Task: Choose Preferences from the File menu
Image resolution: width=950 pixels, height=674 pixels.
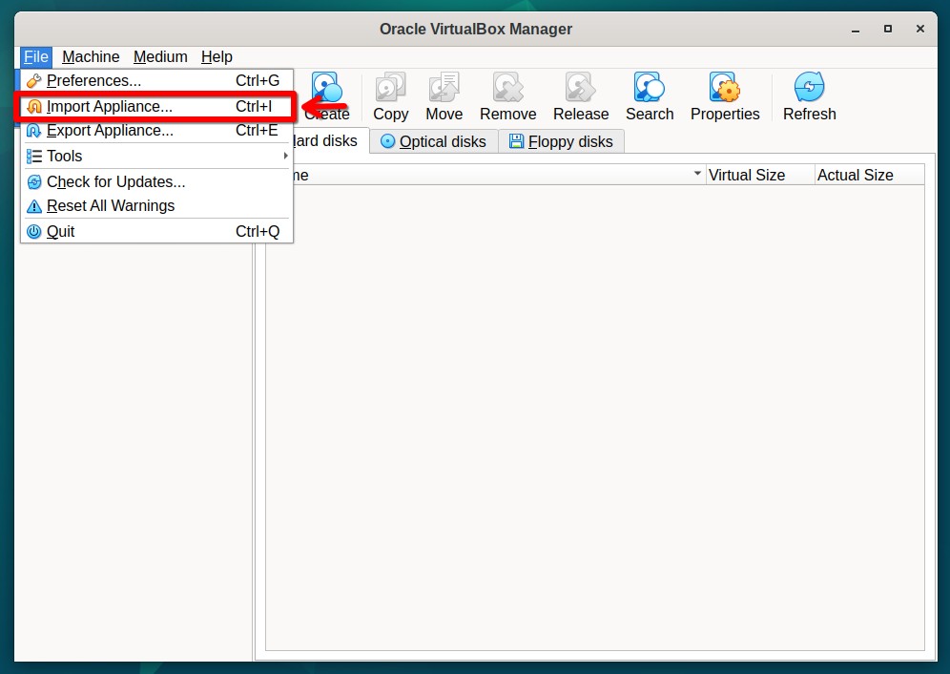Action: coord(156,81)
